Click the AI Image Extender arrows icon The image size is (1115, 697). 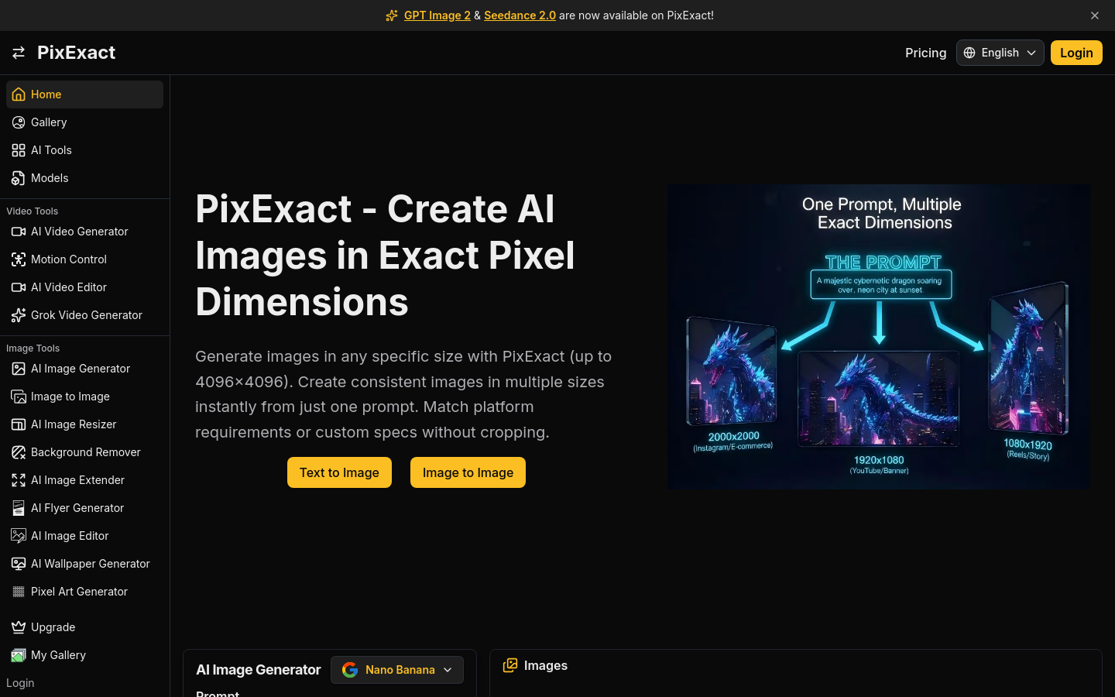point(19,480)
